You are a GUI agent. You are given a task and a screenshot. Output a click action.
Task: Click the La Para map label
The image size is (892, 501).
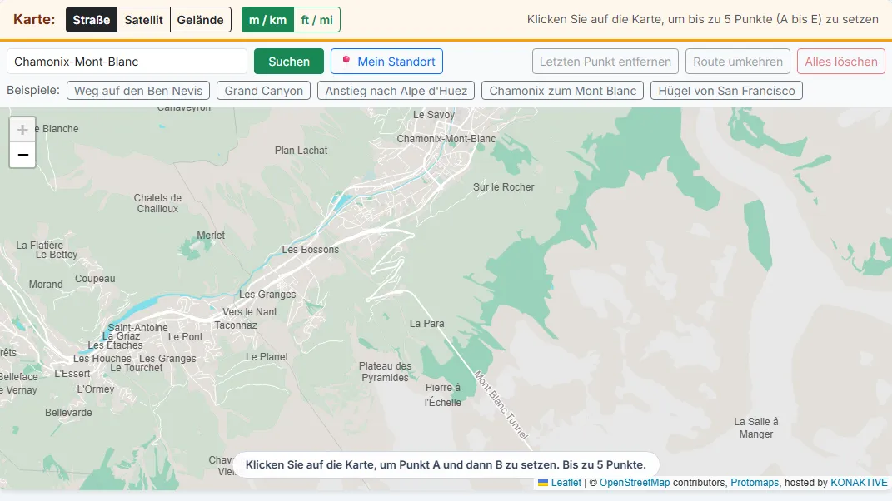426,323
